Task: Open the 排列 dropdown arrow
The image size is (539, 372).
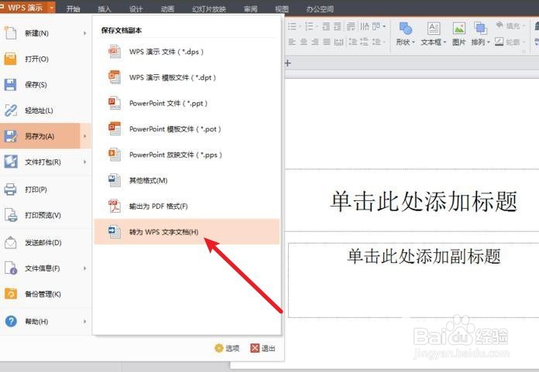Action: (488, 43)
